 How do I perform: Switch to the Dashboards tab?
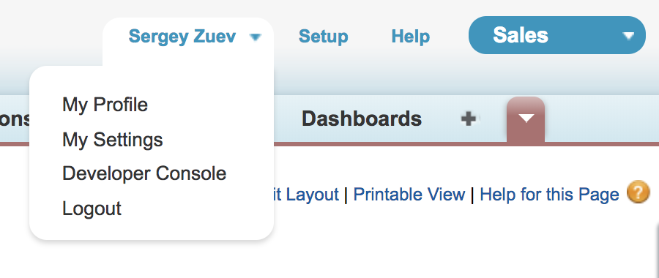tap(362, 119)
